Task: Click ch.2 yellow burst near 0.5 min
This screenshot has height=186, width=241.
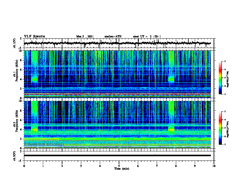Action: [34, 130]
